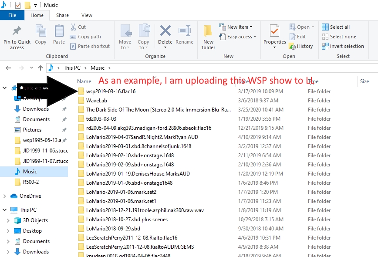Open 3D Objects under This PC
Viewport: 378px width, 257px height.
tap(35, 220)
